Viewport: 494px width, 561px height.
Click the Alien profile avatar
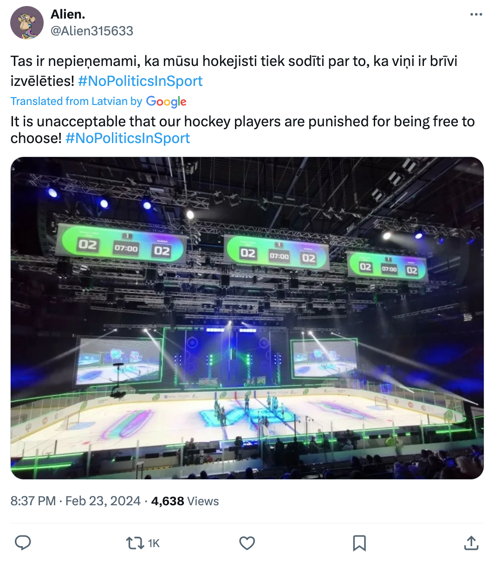[27, 23]
